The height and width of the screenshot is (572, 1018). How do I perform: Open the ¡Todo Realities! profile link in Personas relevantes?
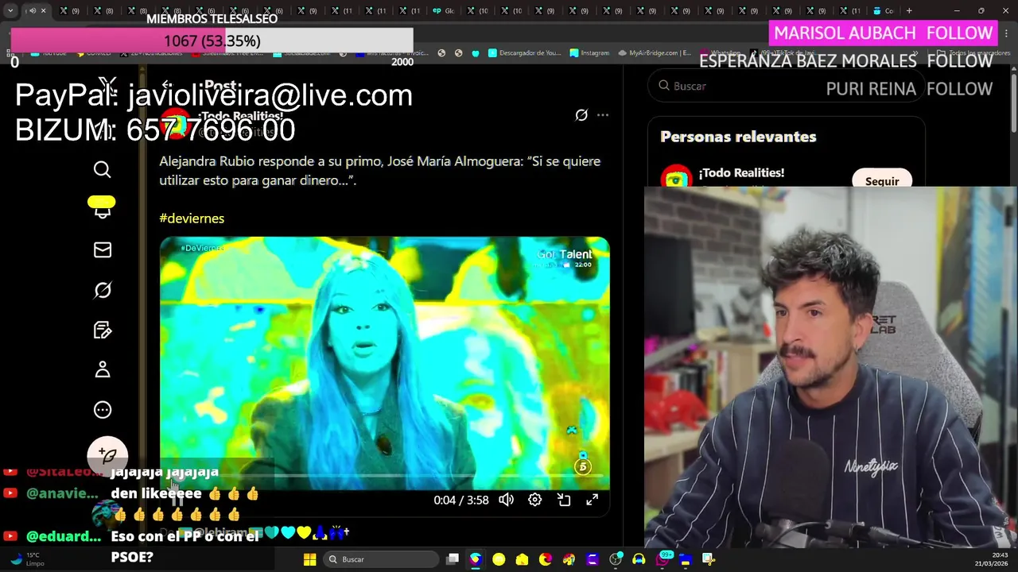pyautogui.click(x=741, y=172)
